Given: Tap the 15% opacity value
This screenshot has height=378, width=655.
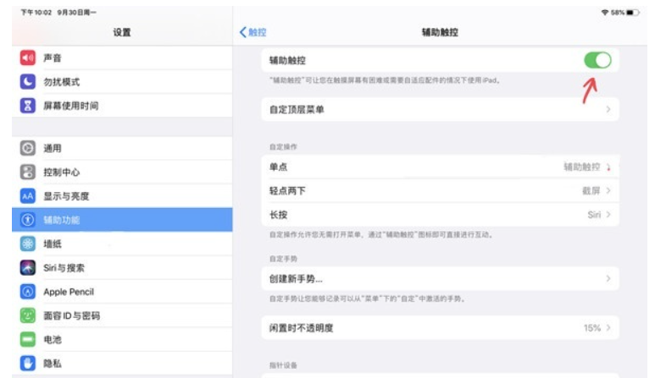Looking at the screenshot, I should [x=592, y=328].
